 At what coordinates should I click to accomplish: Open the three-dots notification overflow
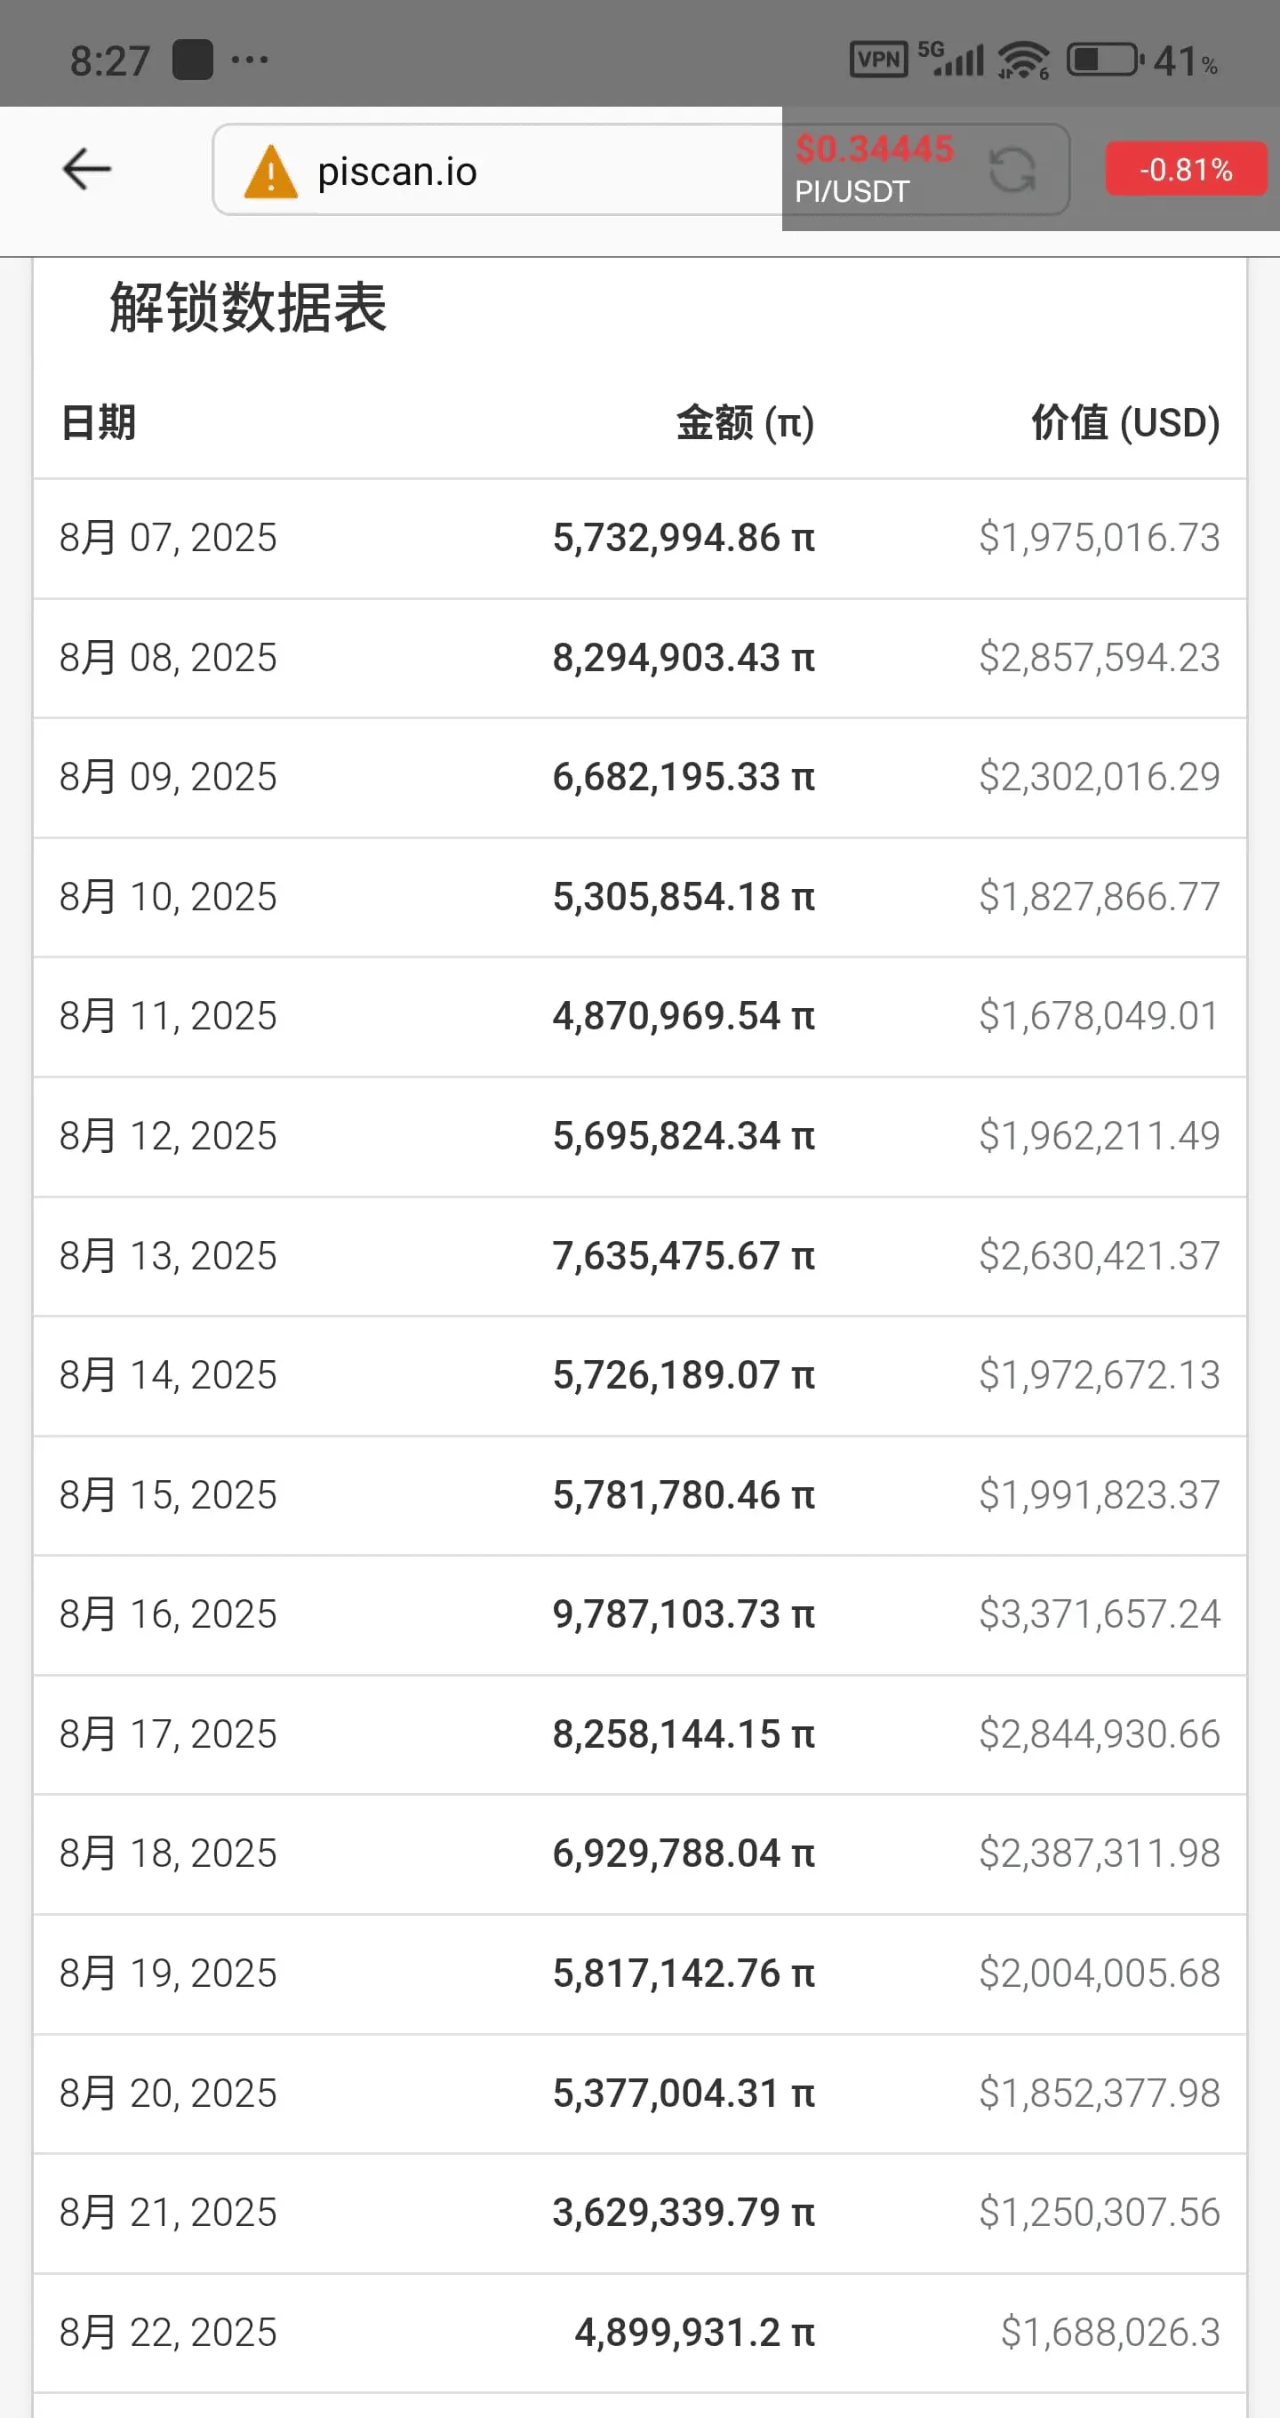tap(250, 60)
